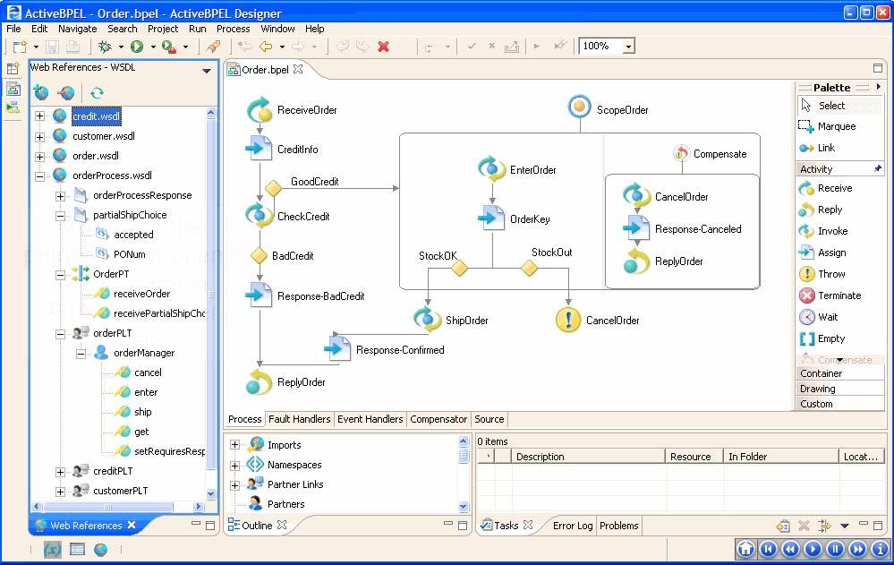Collapse the orderManager node
This screenshot has width=894, height=565.
tap(81, 354)
